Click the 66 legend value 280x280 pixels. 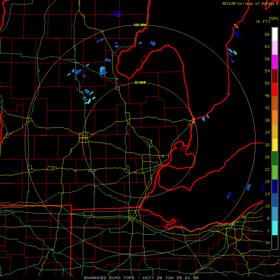tap(267, 34)
